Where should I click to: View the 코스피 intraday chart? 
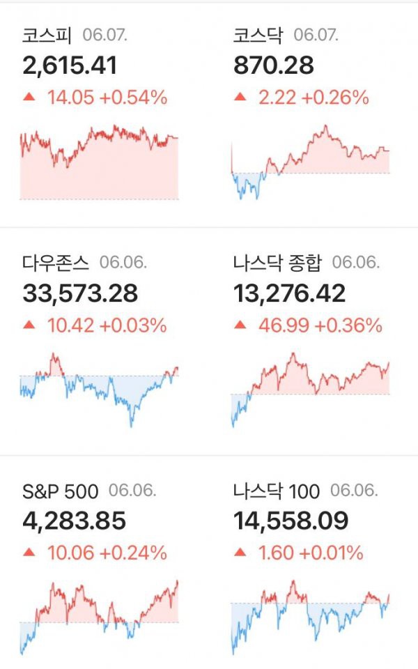99,162
